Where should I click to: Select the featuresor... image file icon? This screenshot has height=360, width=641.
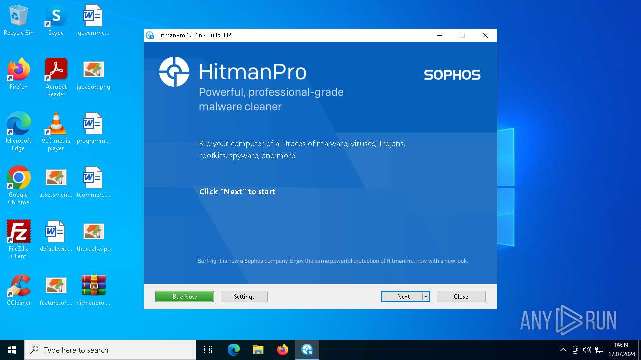(56, 290)
